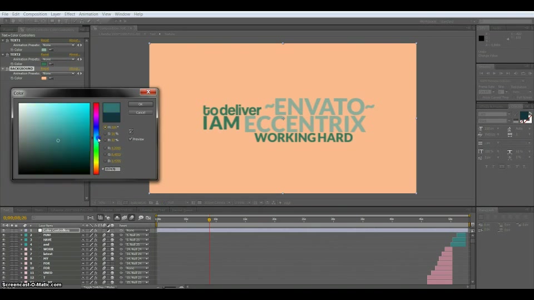
Task: Click the vertical hue slider in Color dialog
Action: click(96, 139)
